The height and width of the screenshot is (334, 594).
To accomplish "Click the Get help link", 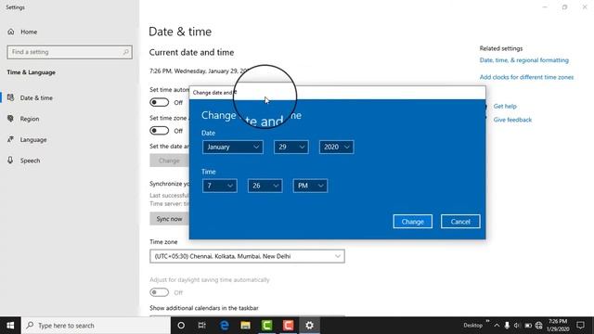I will point(505,107).
